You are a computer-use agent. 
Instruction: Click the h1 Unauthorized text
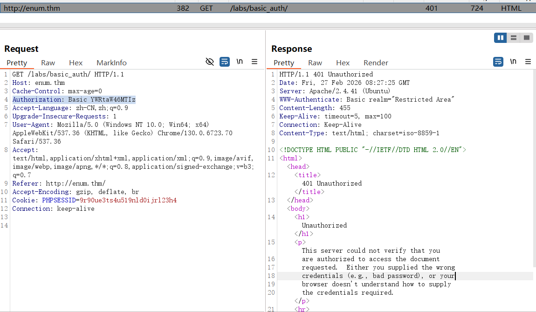[x=324, y=225]
